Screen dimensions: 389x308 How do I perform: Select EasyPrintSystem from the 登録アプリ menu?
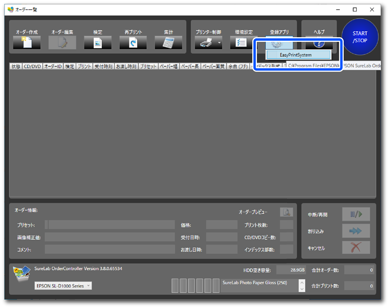click(296, 55)
